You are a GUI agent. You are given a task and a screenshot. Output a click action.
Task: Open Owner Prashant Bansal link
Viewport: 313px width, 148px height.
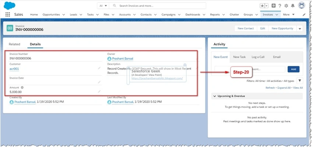123,59
